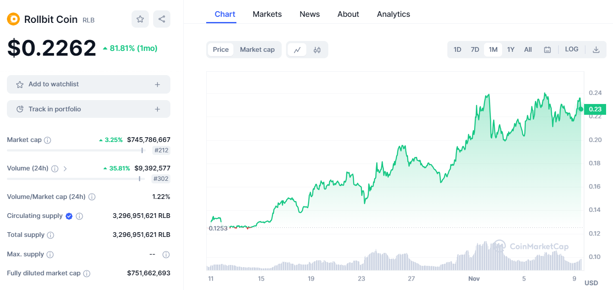Switch to line chart view
The height and width of the screenshot is (290, 613).
(x=297, y=50)
